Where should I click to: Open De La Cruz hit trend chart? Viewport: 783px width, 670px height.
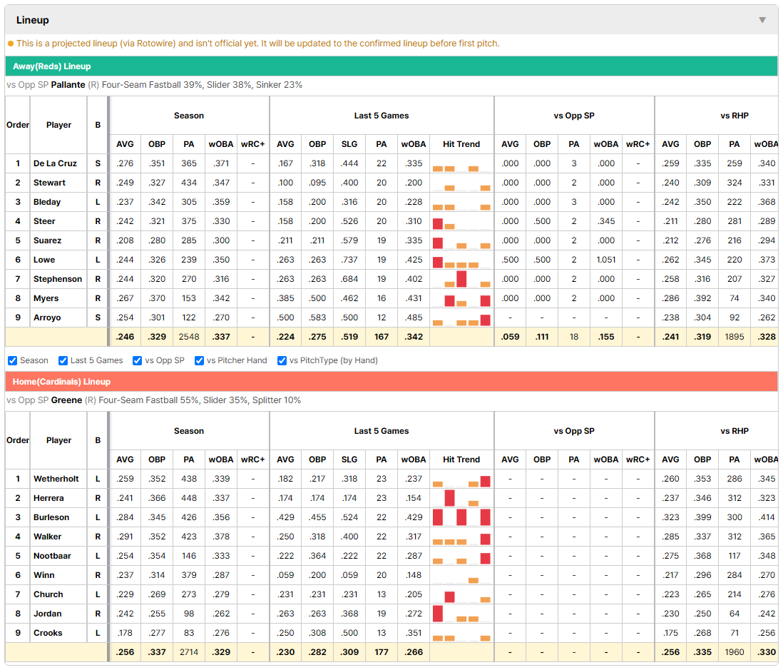pyautogui.click(x=461, y=164)
